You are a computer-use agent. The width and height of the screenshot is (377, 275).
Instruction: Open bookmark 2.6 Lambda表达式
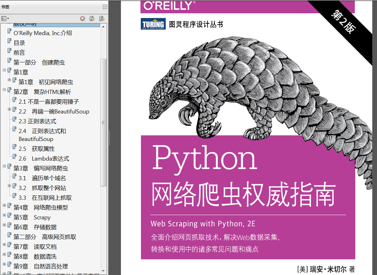[x=44, y=159]
